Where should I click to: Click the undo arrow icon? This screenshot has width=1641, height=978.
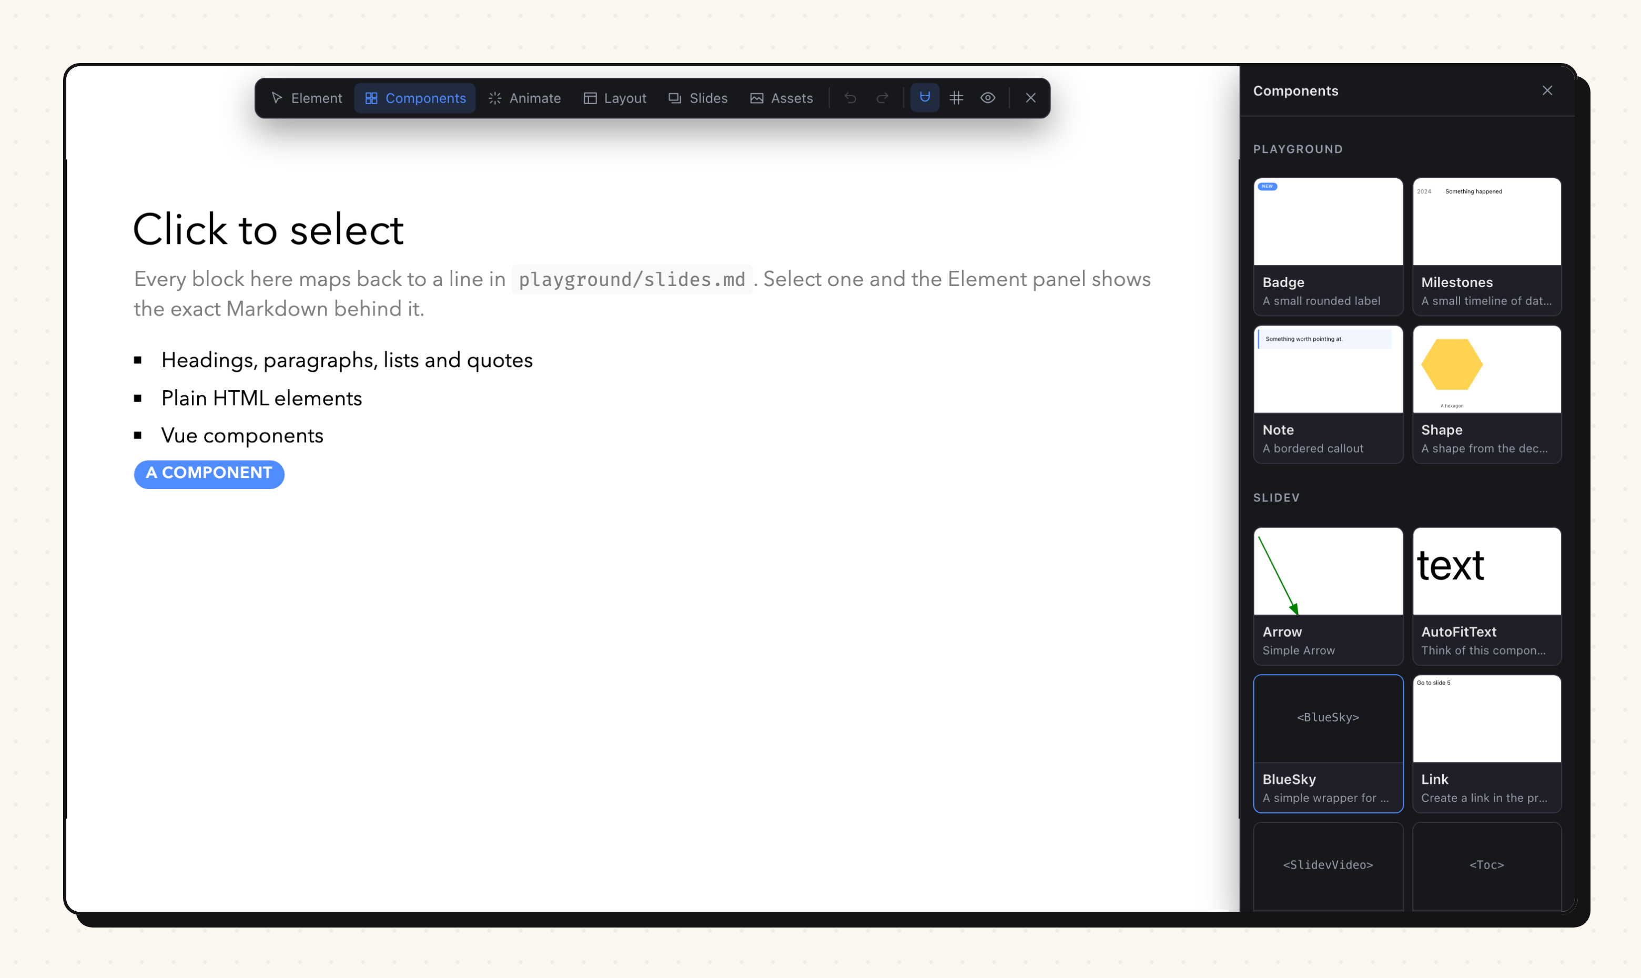point(850,98)
